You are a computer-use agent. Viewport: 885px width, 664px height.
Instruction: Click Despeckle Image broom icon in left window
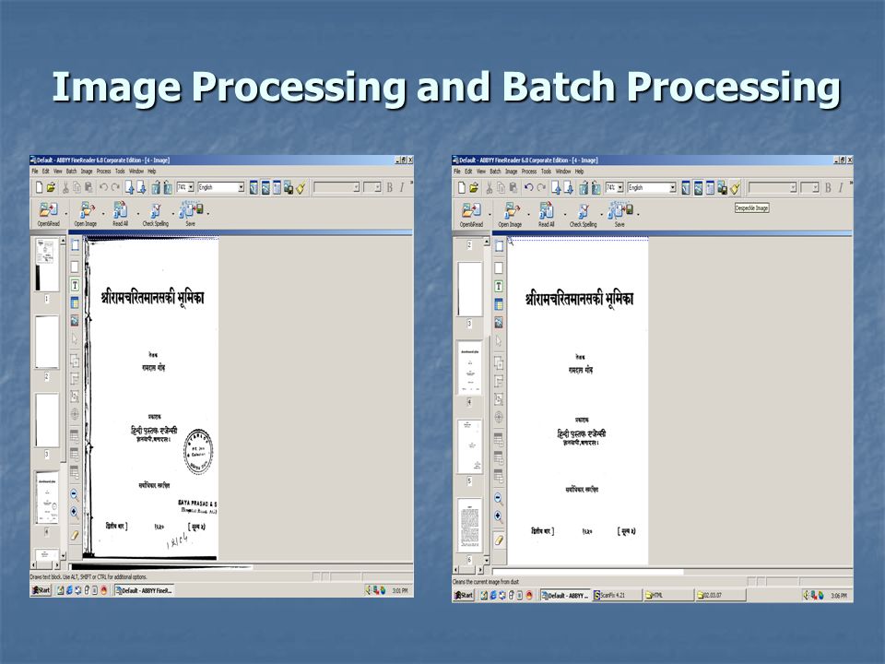(301, 187)
